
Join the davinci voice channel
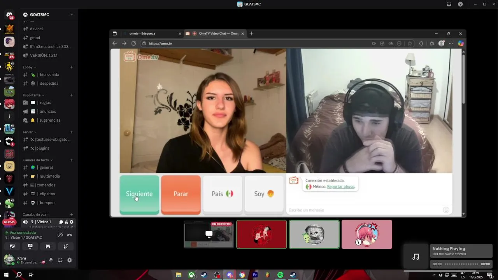[x=48, y=29]
